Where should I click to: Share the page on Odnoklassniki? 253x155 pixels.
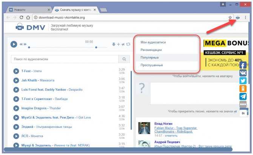point(243,89)
